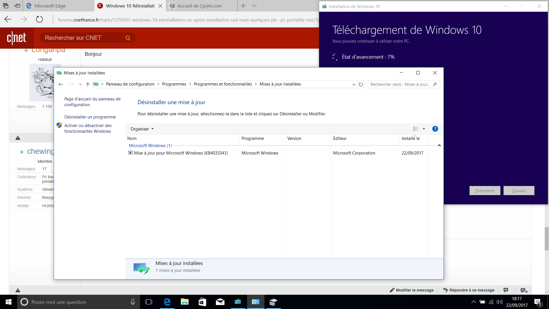Click Cortana microphone icon
Viewport: 549px width, 309px height.
[x=133, y=302]
